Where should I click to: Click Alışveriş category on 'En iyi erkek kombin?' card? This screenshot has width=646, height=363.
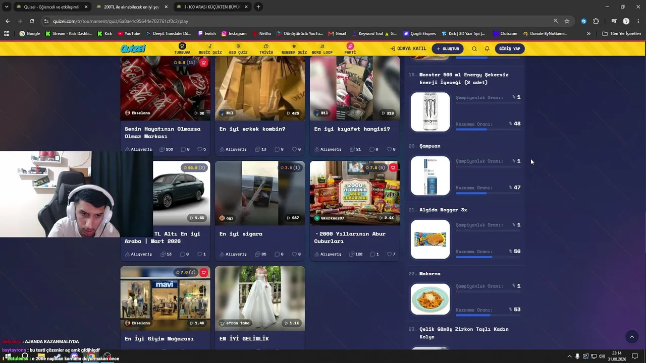pyautogui.click(x=233, y=149)
